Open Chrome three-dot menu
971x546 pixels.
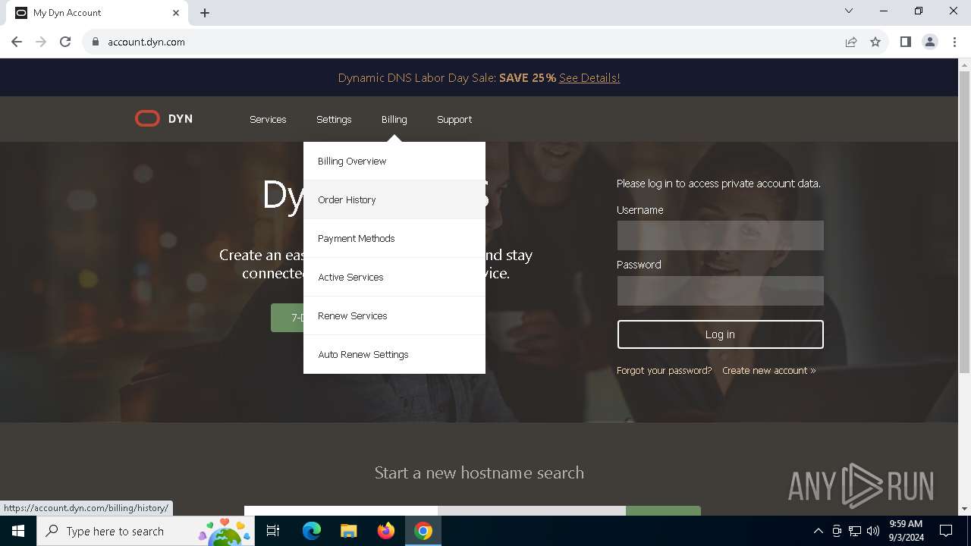[x=954, y=42]
